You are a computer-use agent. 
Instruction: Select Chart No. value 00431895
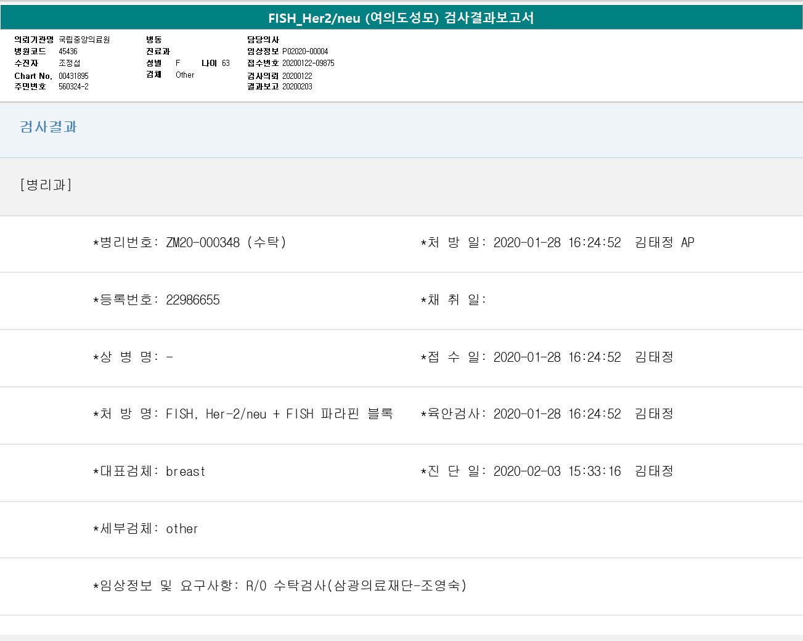(x=73, y=76)
